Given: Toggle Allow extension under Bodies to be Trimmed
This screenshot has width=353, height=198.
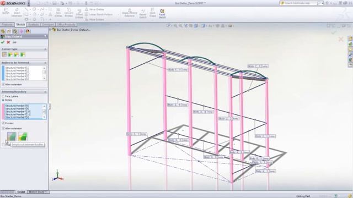Looking at the screenshot, I should point(3,84).
